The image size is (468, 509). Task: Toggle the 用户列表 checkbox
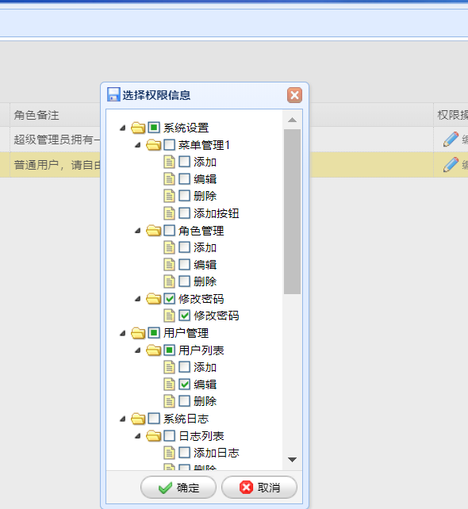[x=169, y=350]
